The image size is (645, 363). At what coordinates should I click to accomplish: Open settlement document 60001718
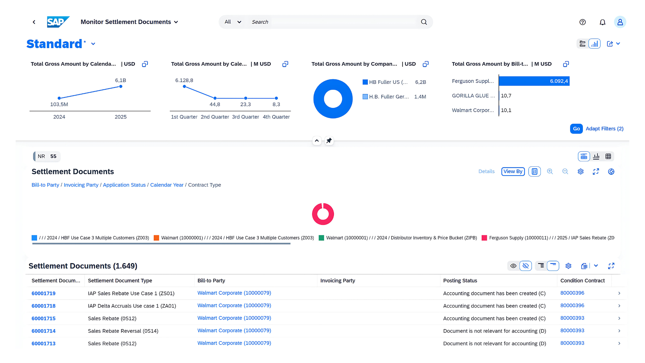point(44,306)
